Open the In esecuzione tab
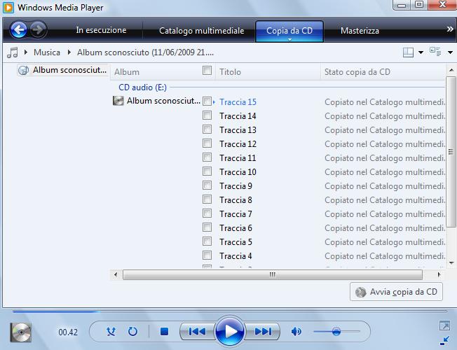Viewport: 457px width, 350px height. pyautogui.click(x=101, y=30)
